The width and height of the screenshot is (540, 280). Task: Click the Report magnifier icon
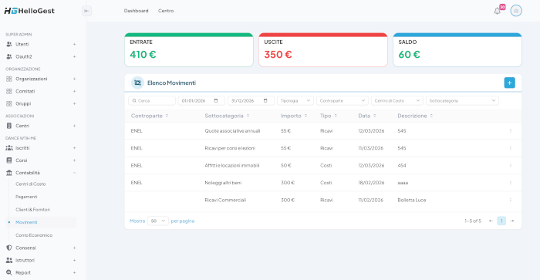[x=9, y=272]
